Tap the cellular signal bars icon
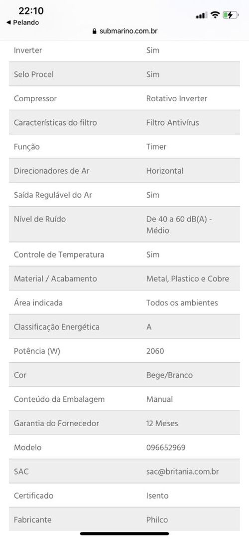249x540 pixels. click(202, 15)
